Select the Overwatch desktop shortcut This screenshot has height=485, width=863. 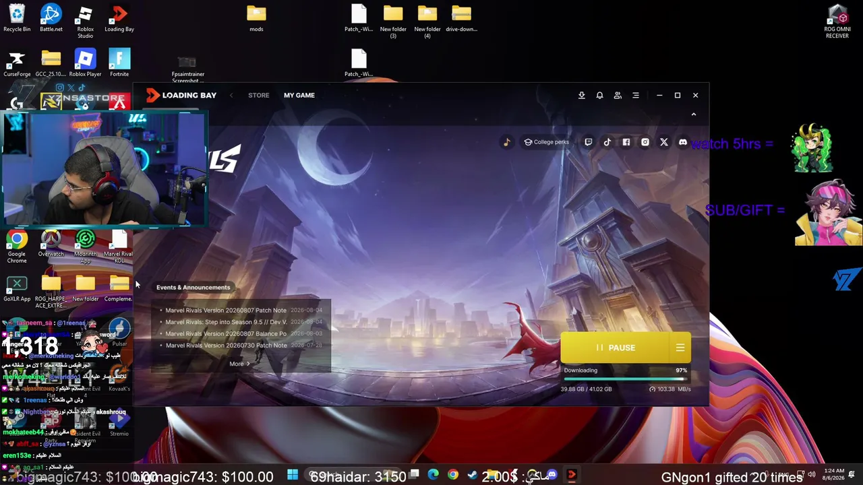(x=51, y=243)
